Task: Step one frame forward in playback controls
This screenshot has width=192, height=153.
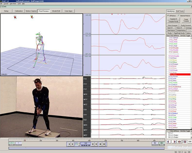Action: 73,144
